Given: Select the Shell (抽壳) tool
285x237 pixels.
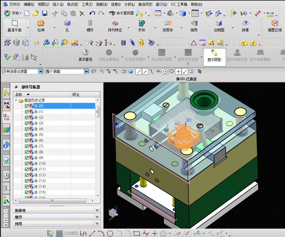Looking at the screenshot, I should [x=194, y=26].
